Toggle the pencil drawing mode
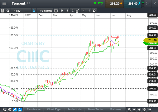Screen dimensions: 158x112 point(15,109)
